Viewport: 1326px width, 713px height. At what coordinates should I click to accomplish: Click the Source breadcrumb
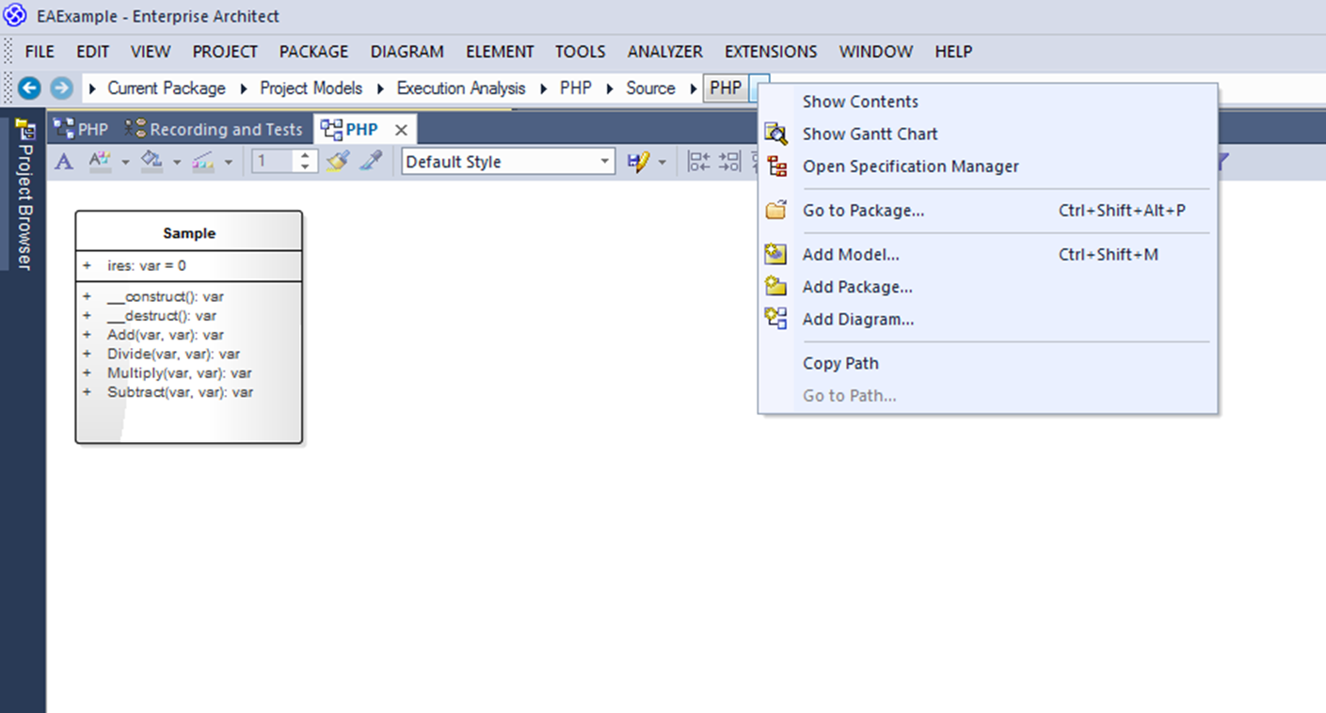pos(651,88)
